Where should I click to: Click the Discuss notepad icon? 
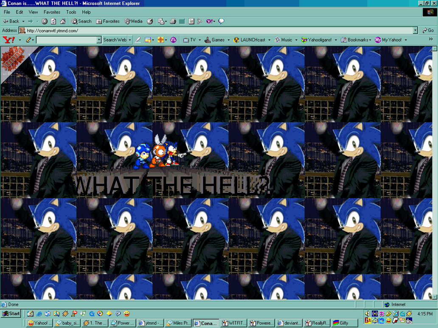click(191, 21)
